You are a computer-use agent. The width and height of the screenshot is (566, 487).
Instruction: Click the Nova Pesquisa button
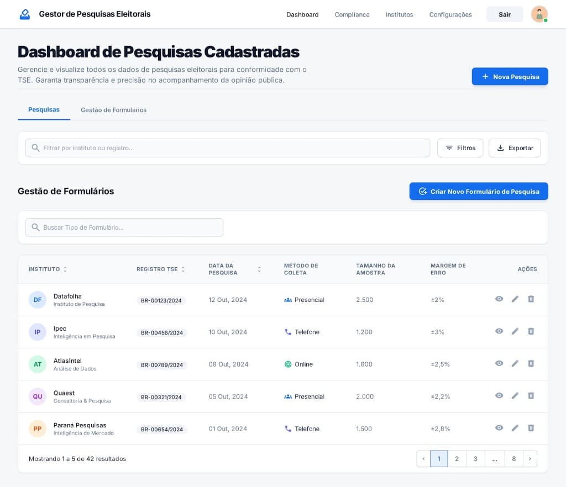[510, 76]
